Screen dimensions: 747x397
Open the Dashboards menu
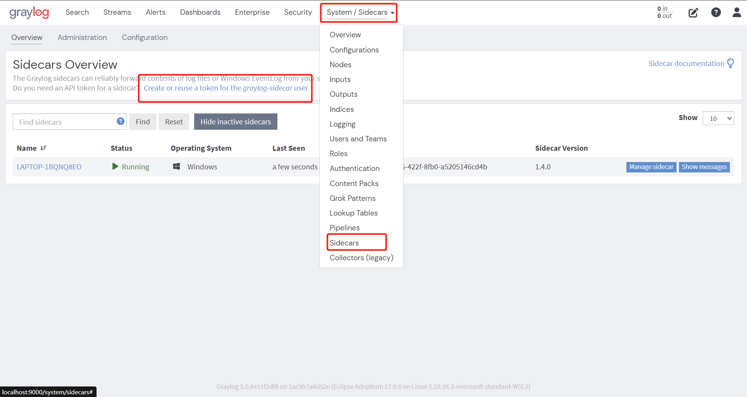pyautogui.click(x=200, y=12)
